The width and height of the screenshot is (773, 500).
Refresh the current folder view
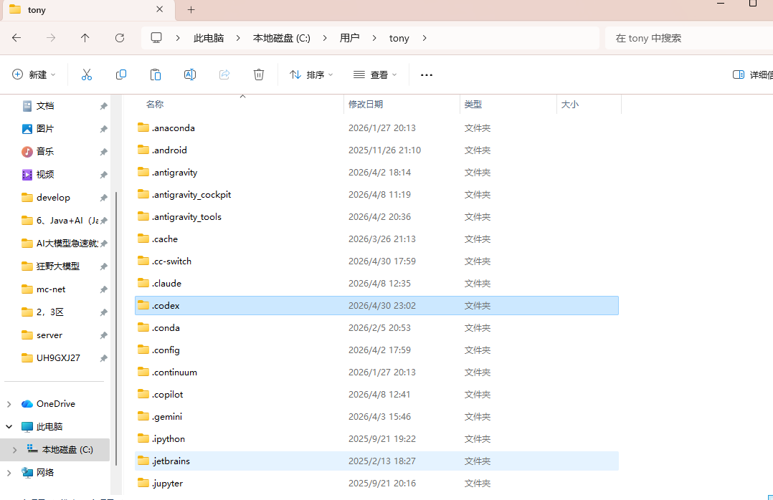tap(120, 38)
